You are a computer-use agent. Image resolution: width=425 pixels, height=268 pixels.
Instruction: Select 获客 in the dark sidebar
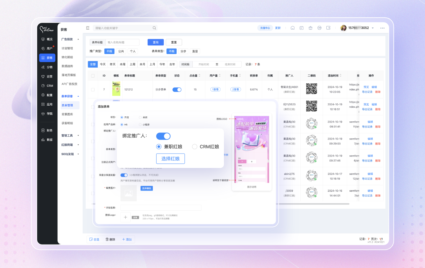[47, 58]
